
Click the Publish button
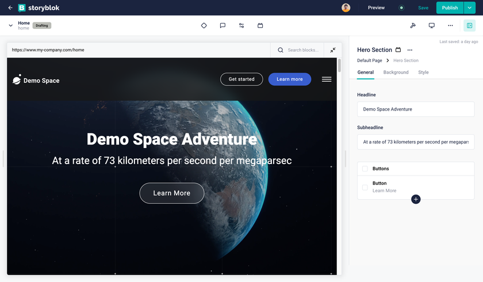pos(450,7)
